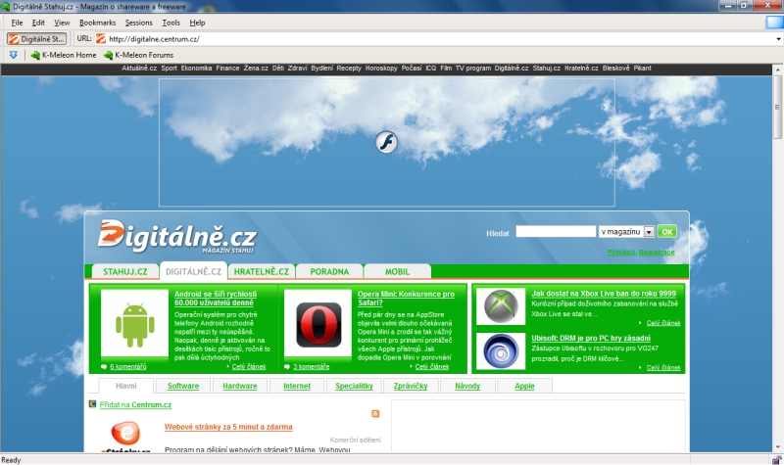
Task: Click the status bar security icon
Action: (776, 460)
